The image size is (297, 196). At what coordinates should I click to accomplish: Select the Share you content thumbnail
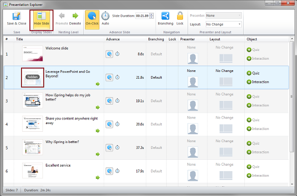pos(32,124)
